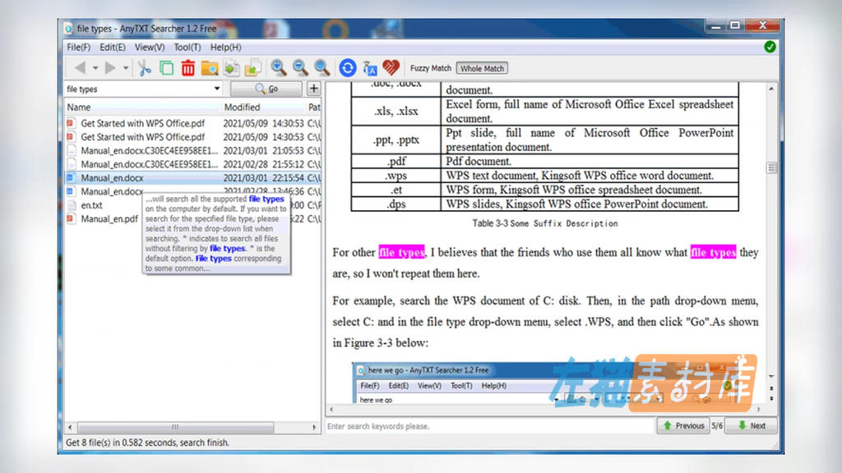This screenshot has width=842, height=473.
Task: Open the Forward arrow history dropdown
Action: point(126,68)
